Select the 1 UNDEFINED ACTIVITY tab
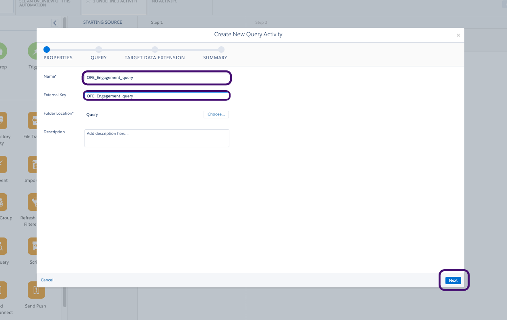The height and width of the screenshot is (320, 507). (x=114, y=3)
